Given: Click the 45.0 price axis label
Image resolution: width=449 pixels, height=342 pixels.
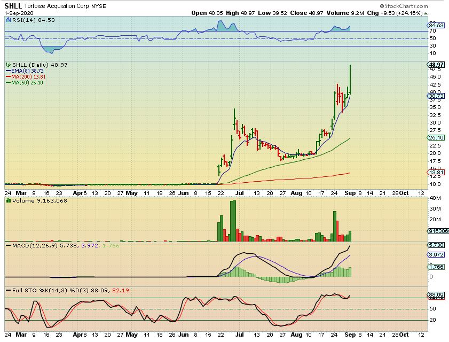Looking at the screenshot, I should (x=435, y=76).
